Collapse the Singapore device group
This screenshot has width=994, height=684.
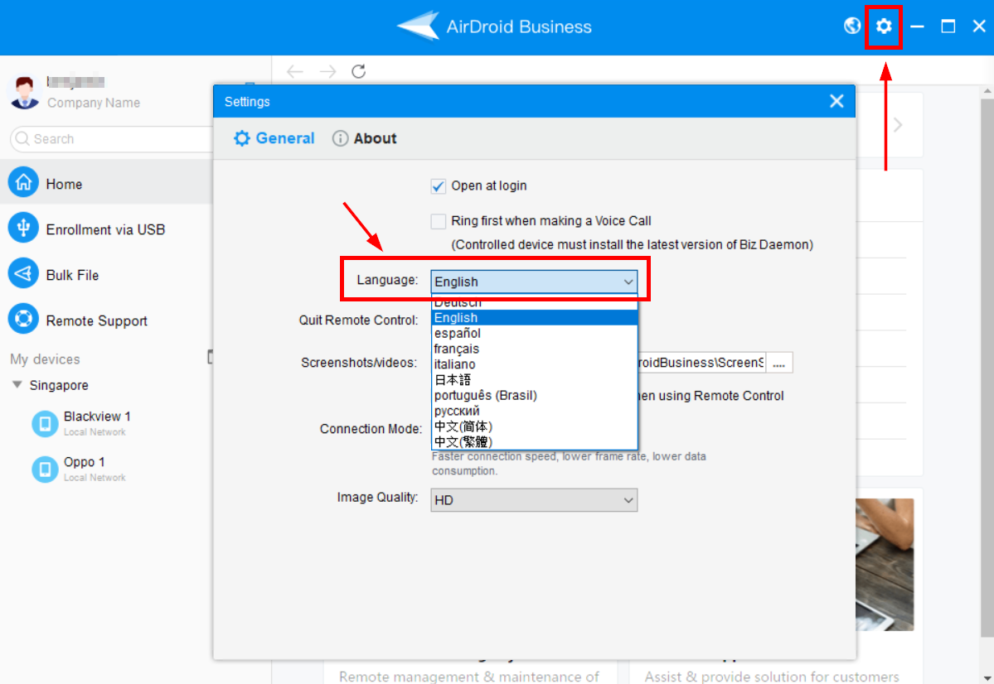(x=17, y=384)
